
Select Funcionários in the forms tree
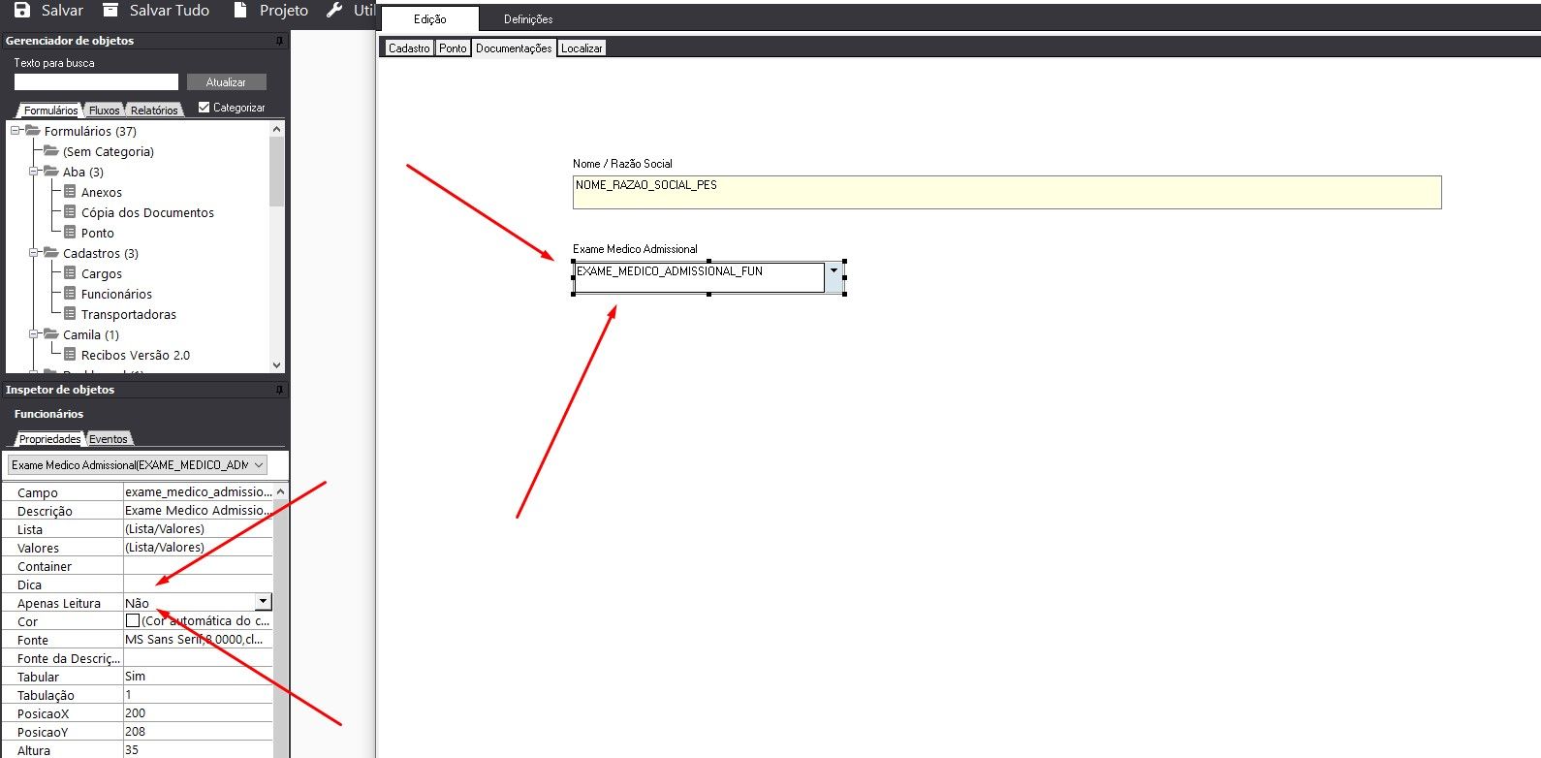point(116,294)
